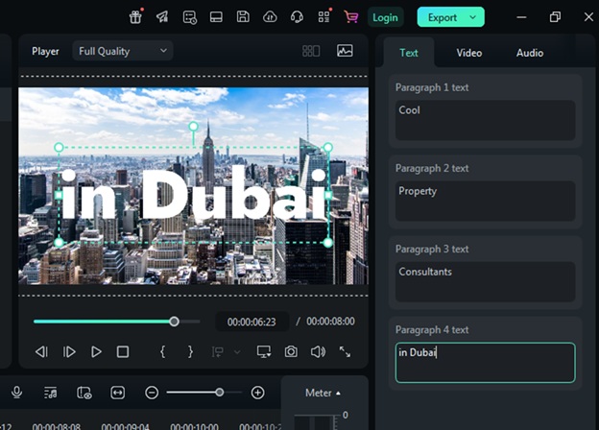Screen dimensions: 599x430
Task: Open the Export button dropdown arrow
Action: (472, 17)
